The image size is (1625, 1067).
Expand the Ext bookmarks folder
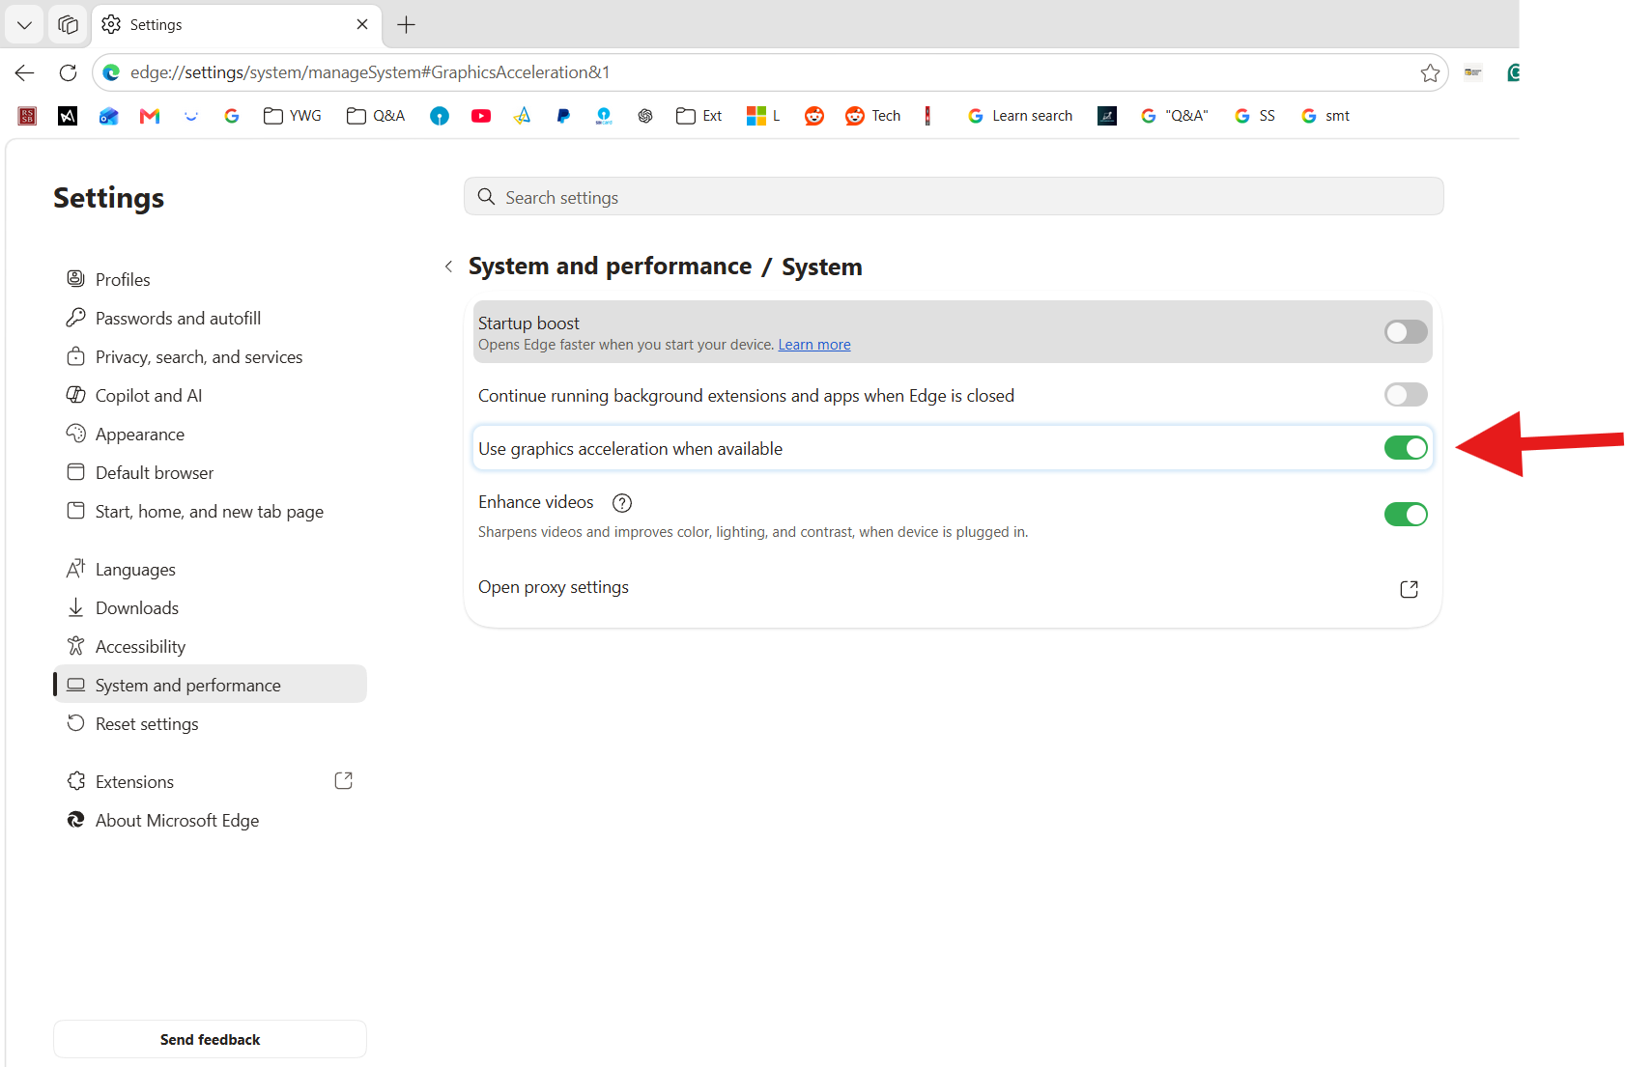699,116
